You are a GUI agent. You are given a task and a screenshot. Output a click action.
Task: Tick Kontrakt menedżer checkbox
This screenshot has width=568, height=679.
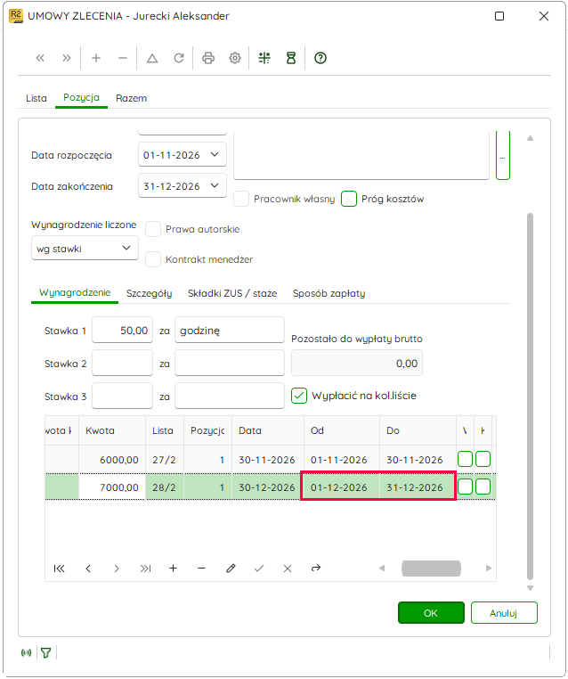pyautogui.click(x=153, y=259)
